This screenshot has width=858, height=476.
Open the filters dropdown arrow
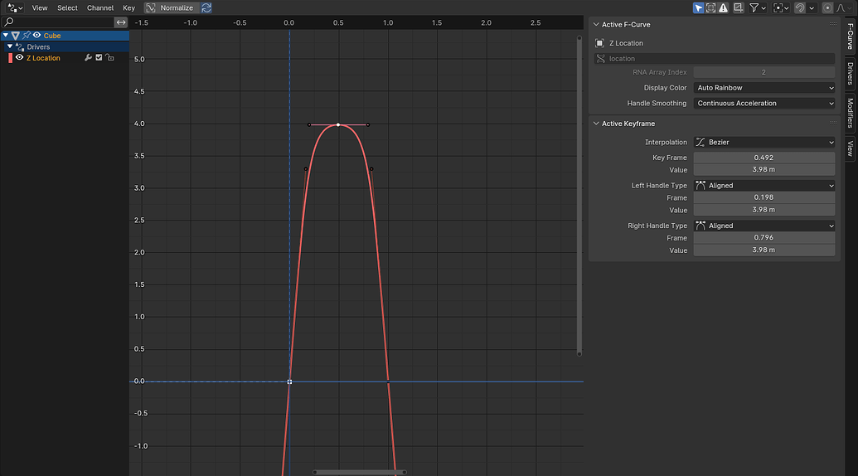tap(763, 7)
